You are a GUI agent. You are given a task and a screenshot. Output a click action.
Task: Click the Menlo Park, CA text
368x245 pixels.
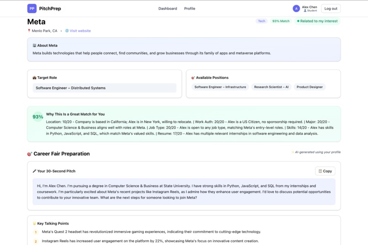point(44,31)
